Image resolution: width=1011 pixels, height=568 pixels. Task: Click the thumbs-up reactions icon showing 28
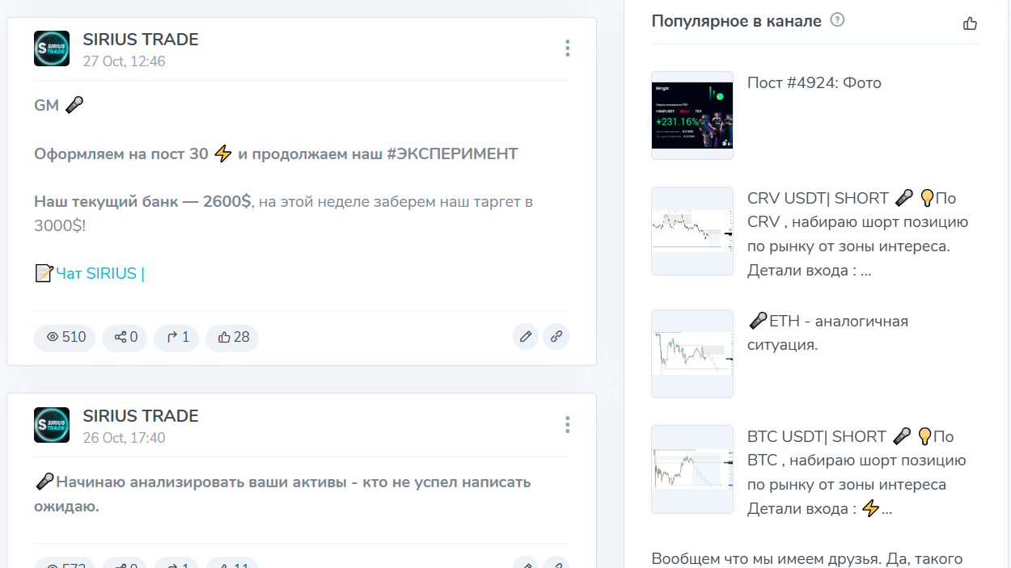tap(231, 338)
